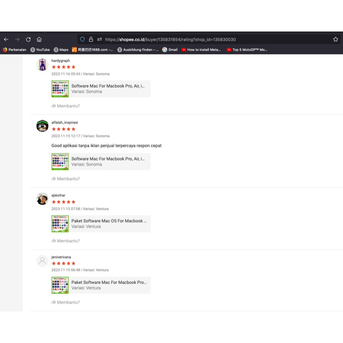
Task: Open the alfalah_inspirasi username
Action: click(x=65, y=123)
